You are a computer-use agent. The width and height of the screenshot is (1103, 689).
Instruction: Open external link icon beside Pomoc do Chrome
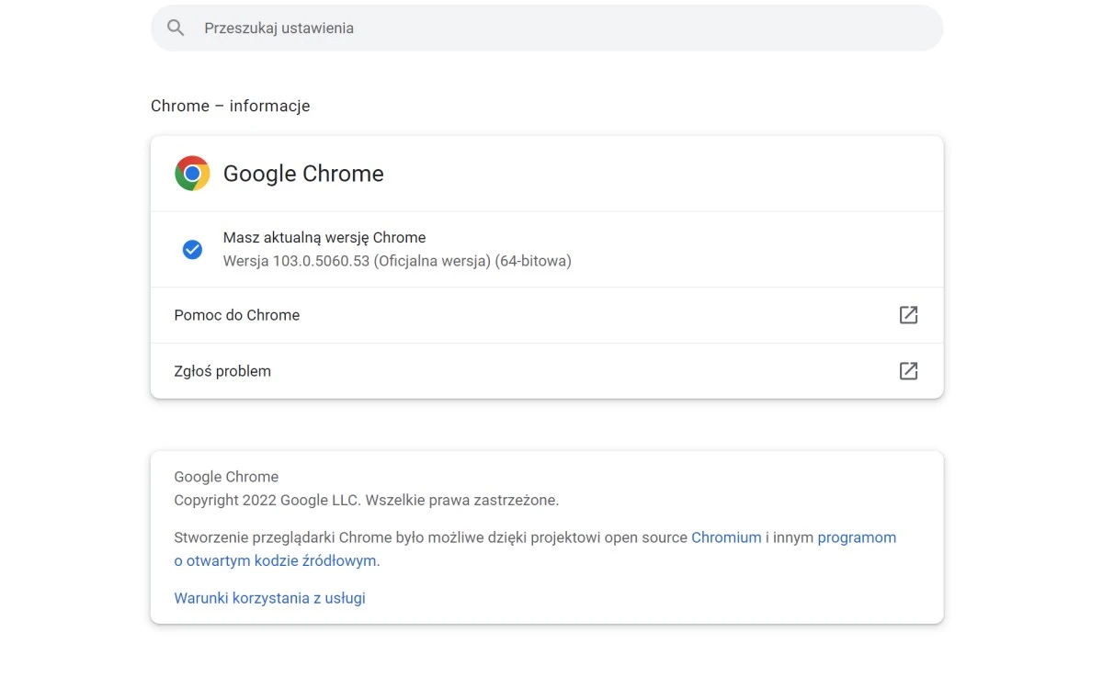(908, 315)
